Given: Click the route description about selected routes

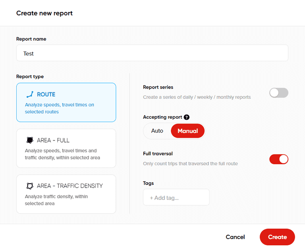Looking at the screenshot, I should 60,108.
